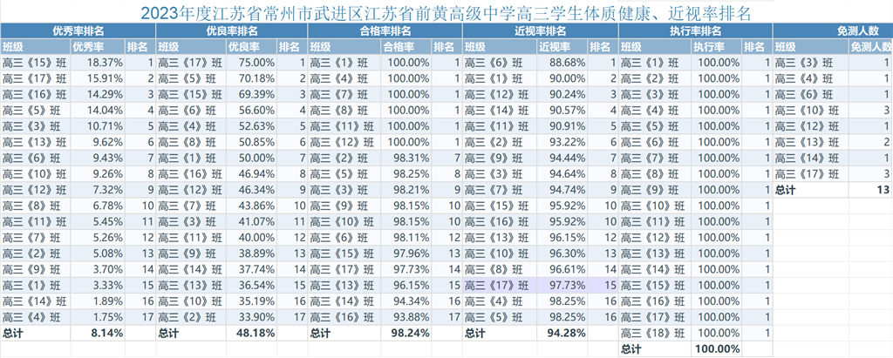
Task: Select the 9.62% cell
Action: (x=98, y=142)
